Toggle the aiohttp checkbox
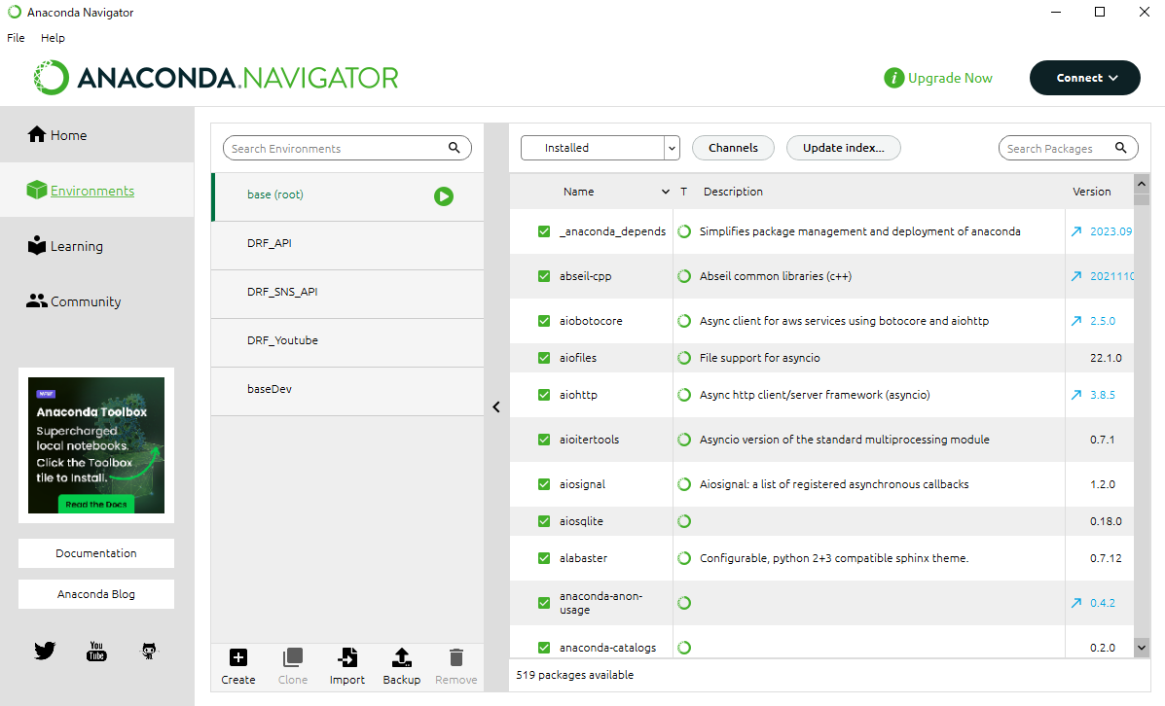 coord(544,395)
